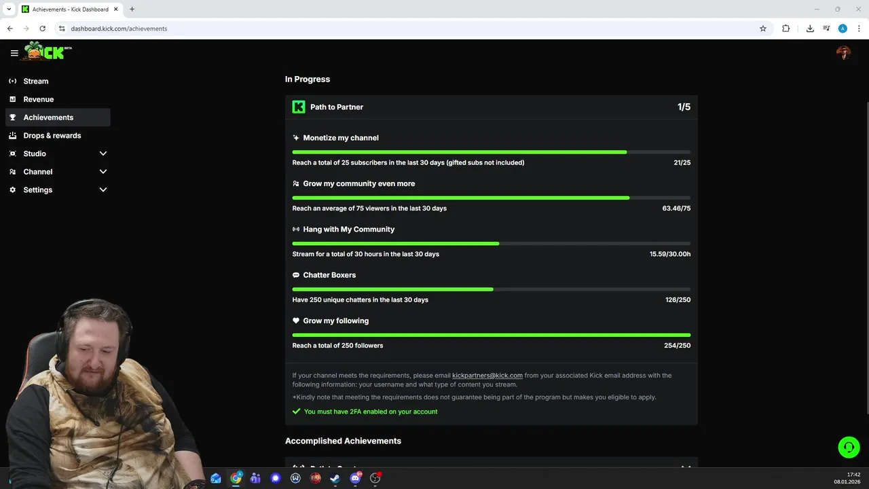869x489 pixels.
Task: Open the Chrome extensions menu
Action: click(786, 29)
